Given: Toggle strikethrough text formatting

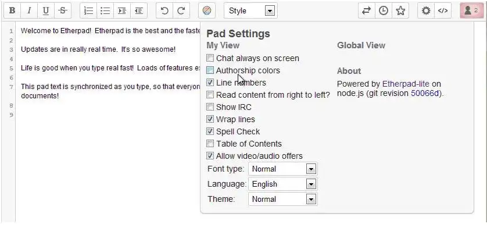Looking at the screenshot, I should pyautogui.click(x=63, y=10).
